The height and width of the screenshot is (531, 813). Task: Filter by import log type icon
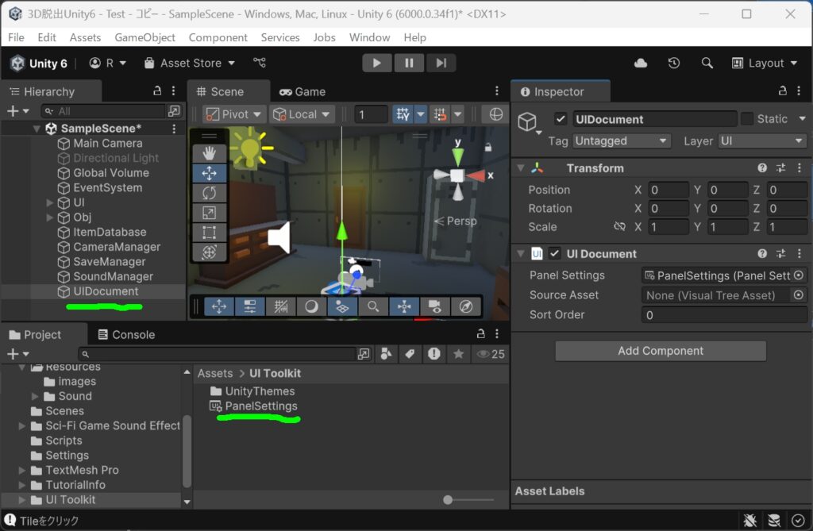click(434, 354)
